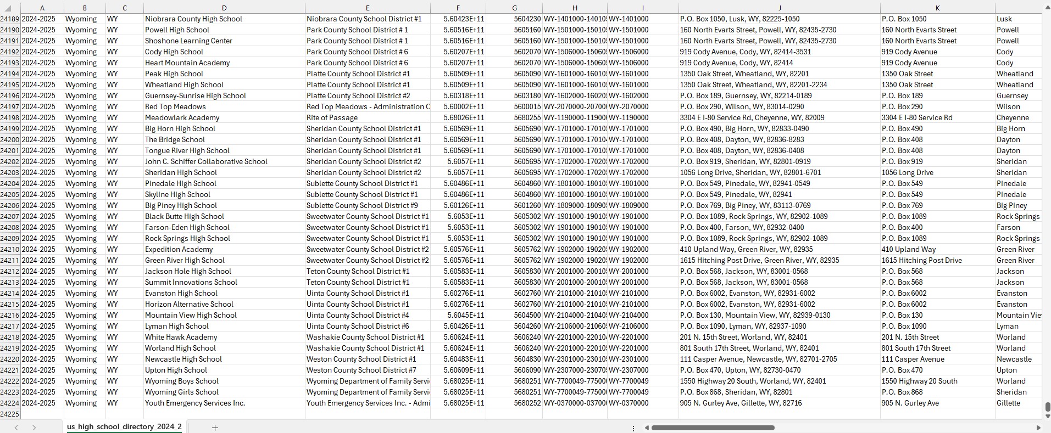
Task: Click previous sheet navigation arrow
Action: (x=16, y=428)
